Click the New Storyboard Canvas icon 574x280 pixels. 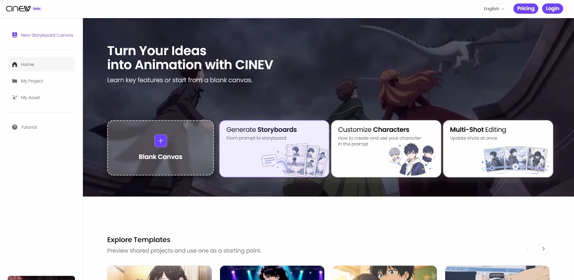pyautogui.click(x=15, y=35)
